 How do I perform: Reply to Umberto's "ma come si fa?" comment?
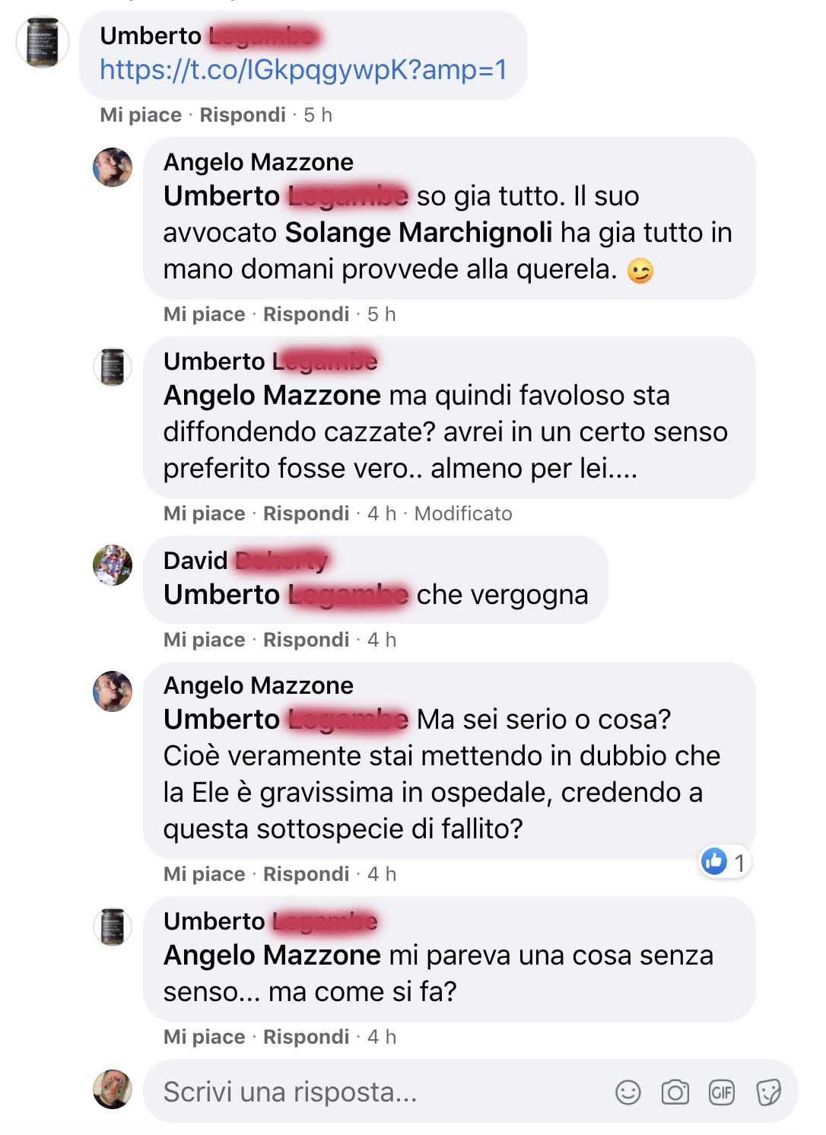click(306, 1037)
